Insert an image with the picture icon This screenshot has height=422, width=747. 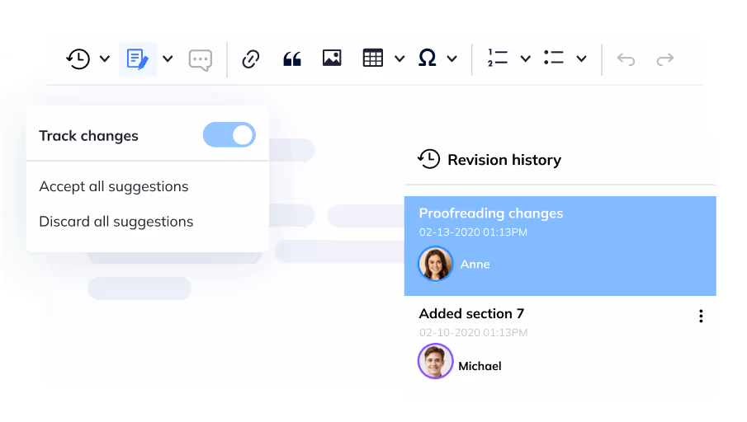(x=332, y=59)
